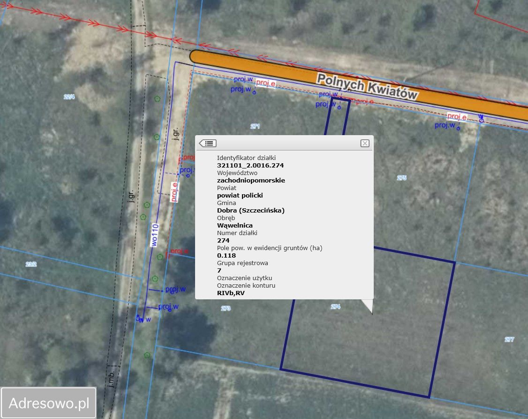Click parcel 22/4 label
The height and width of the screenshot is (419, 528).
tap(69, 97)
